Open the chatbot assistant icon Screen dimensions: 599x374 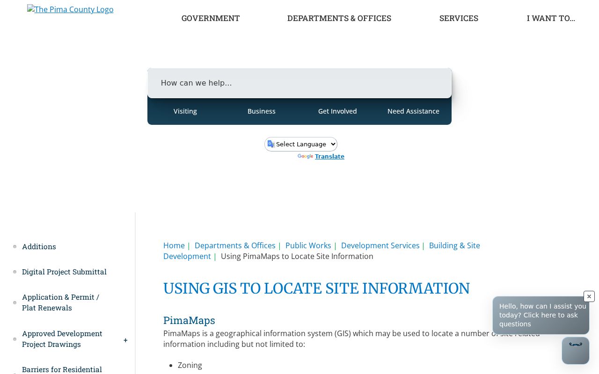pyautogui.click(x=575, y=350)
